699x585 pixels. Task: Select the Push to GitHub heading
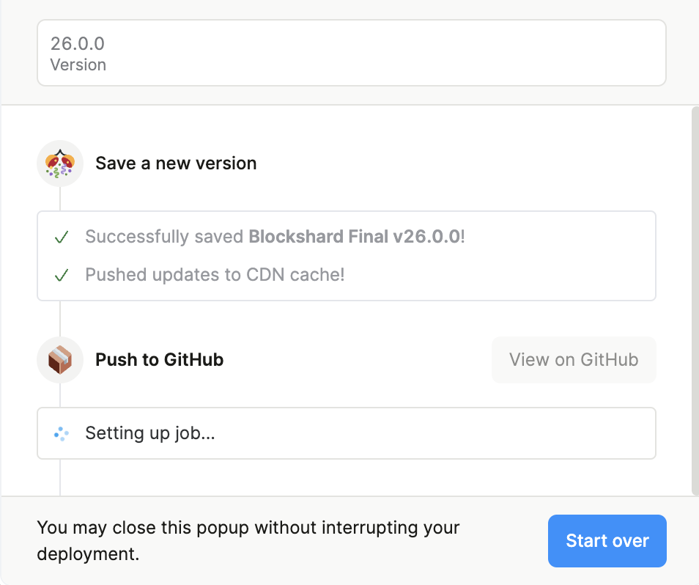(x=159, y=360)
